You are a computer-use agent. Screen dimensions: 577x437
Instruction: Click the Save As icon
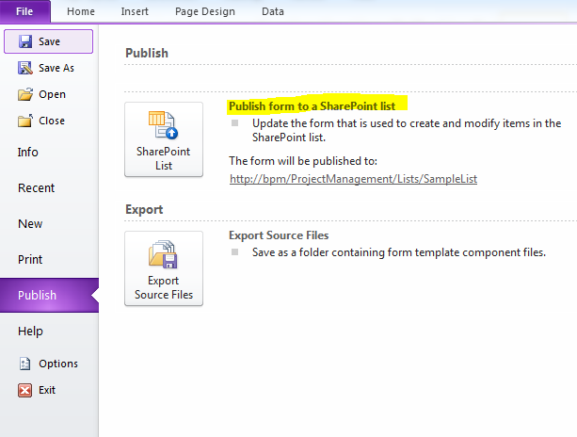pos(25,68)
